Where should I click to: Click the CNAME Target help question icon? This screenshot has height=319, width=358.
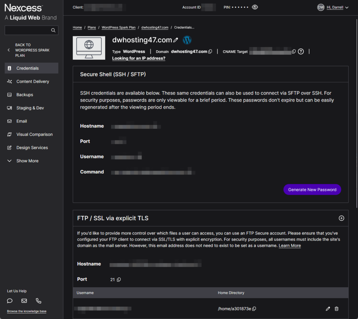301,52
